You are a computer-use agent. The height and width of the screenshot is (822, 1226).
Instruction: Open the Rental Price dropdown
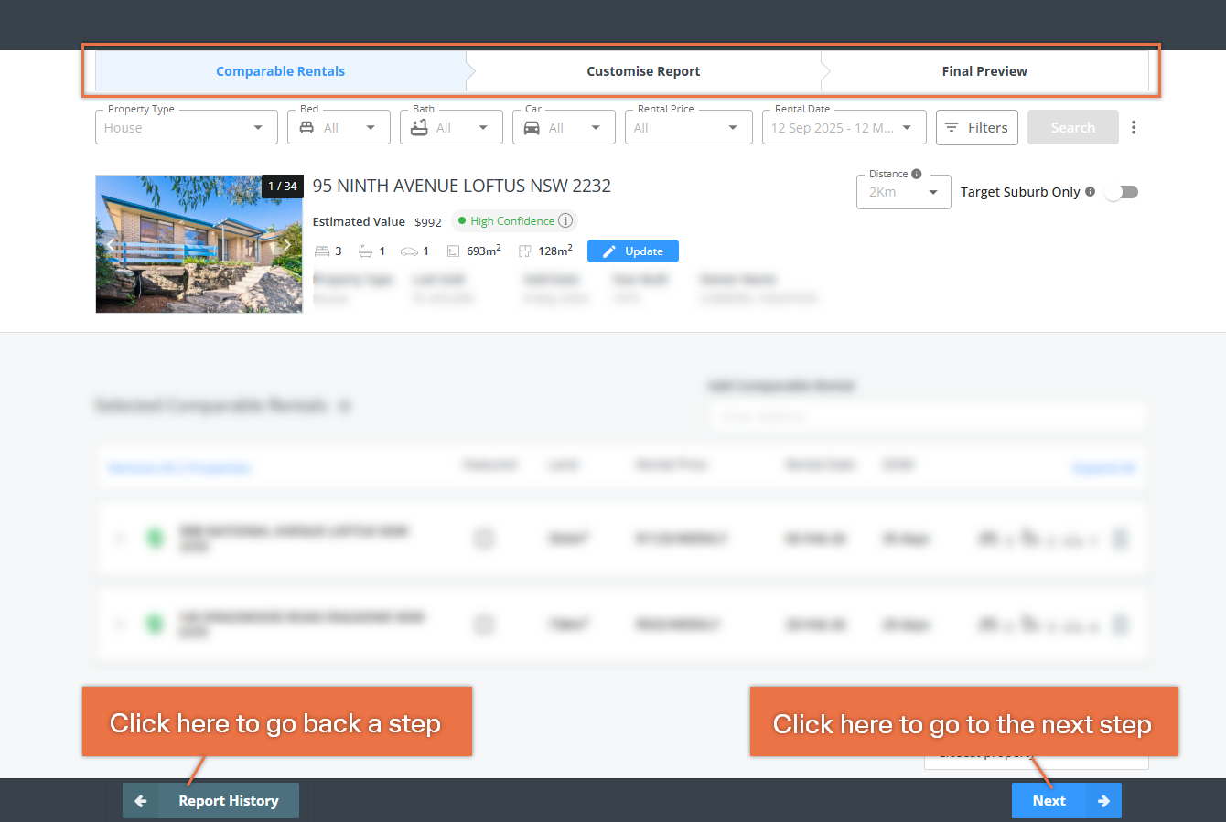tap(689, 127)
